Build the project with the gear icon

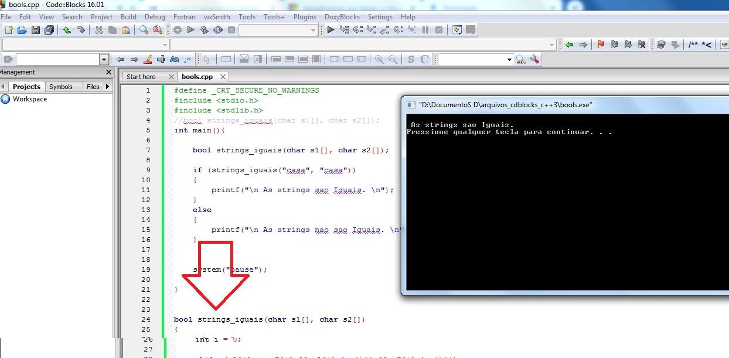[178, 30]
